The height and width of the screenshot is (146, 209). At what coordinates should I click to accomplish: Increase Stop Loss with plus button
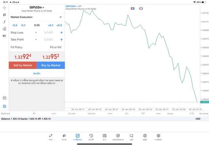pos(61,33)
